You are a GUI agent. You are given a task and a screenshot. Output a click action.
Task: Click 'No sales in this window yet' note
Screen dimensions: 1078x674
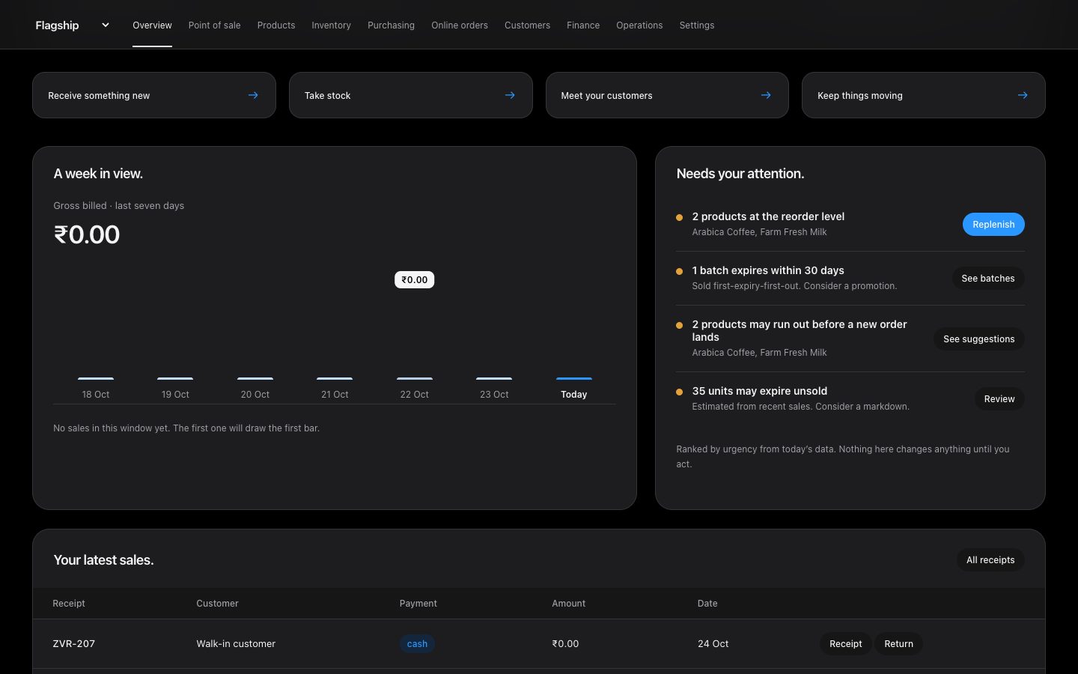click(186, 428)
